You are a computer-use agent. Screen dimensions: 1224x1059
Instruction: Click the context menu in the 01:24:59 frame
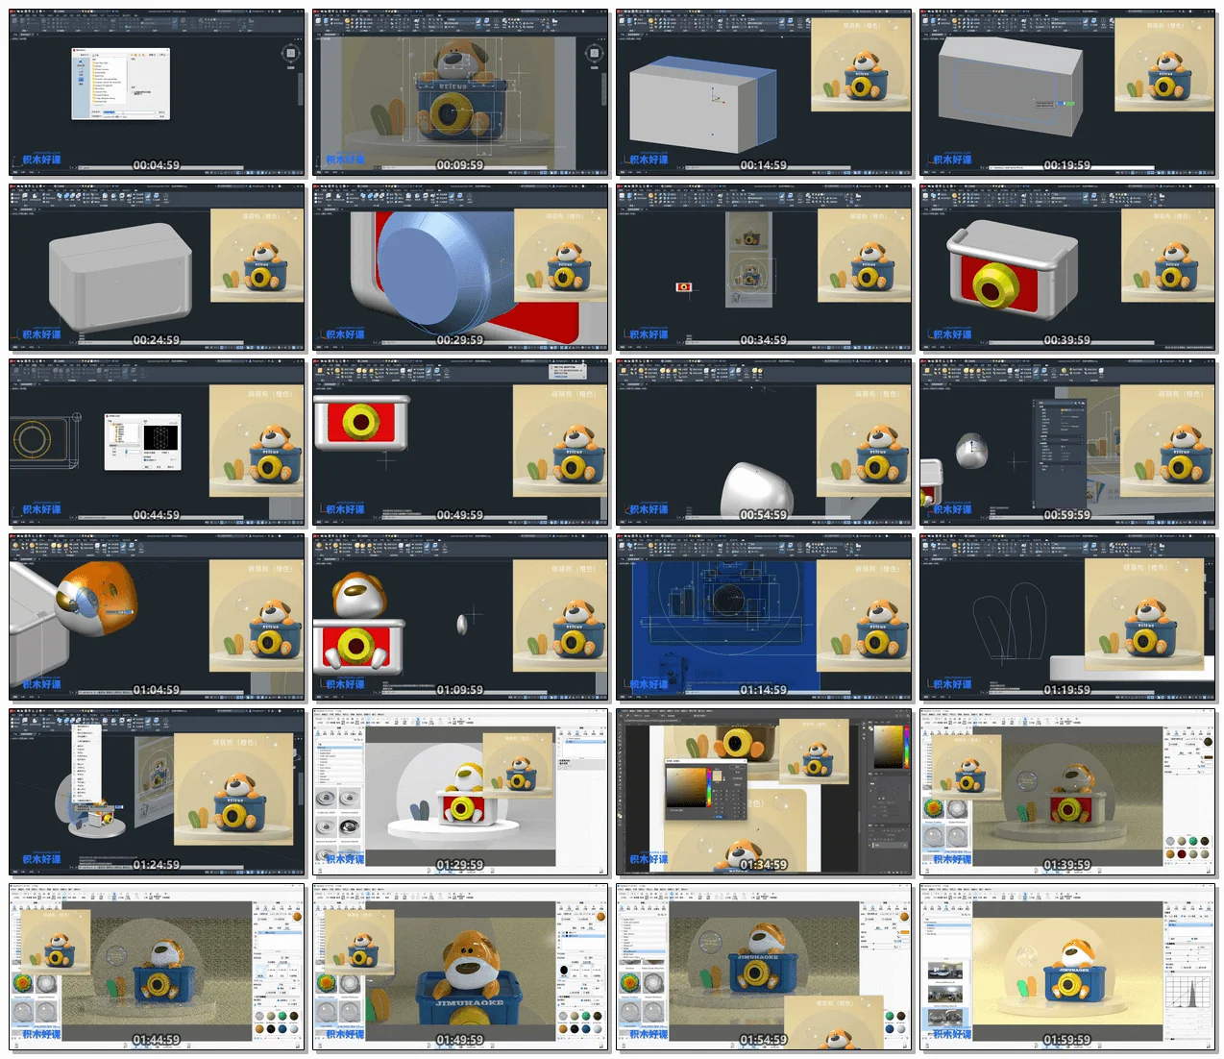[x=86, y=769]
